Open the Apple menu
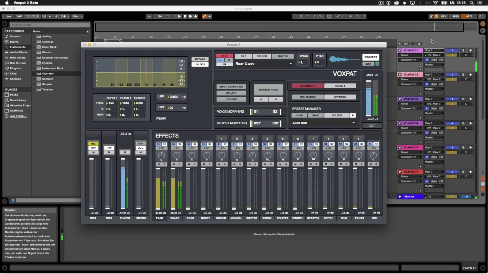 coord(7,3)
